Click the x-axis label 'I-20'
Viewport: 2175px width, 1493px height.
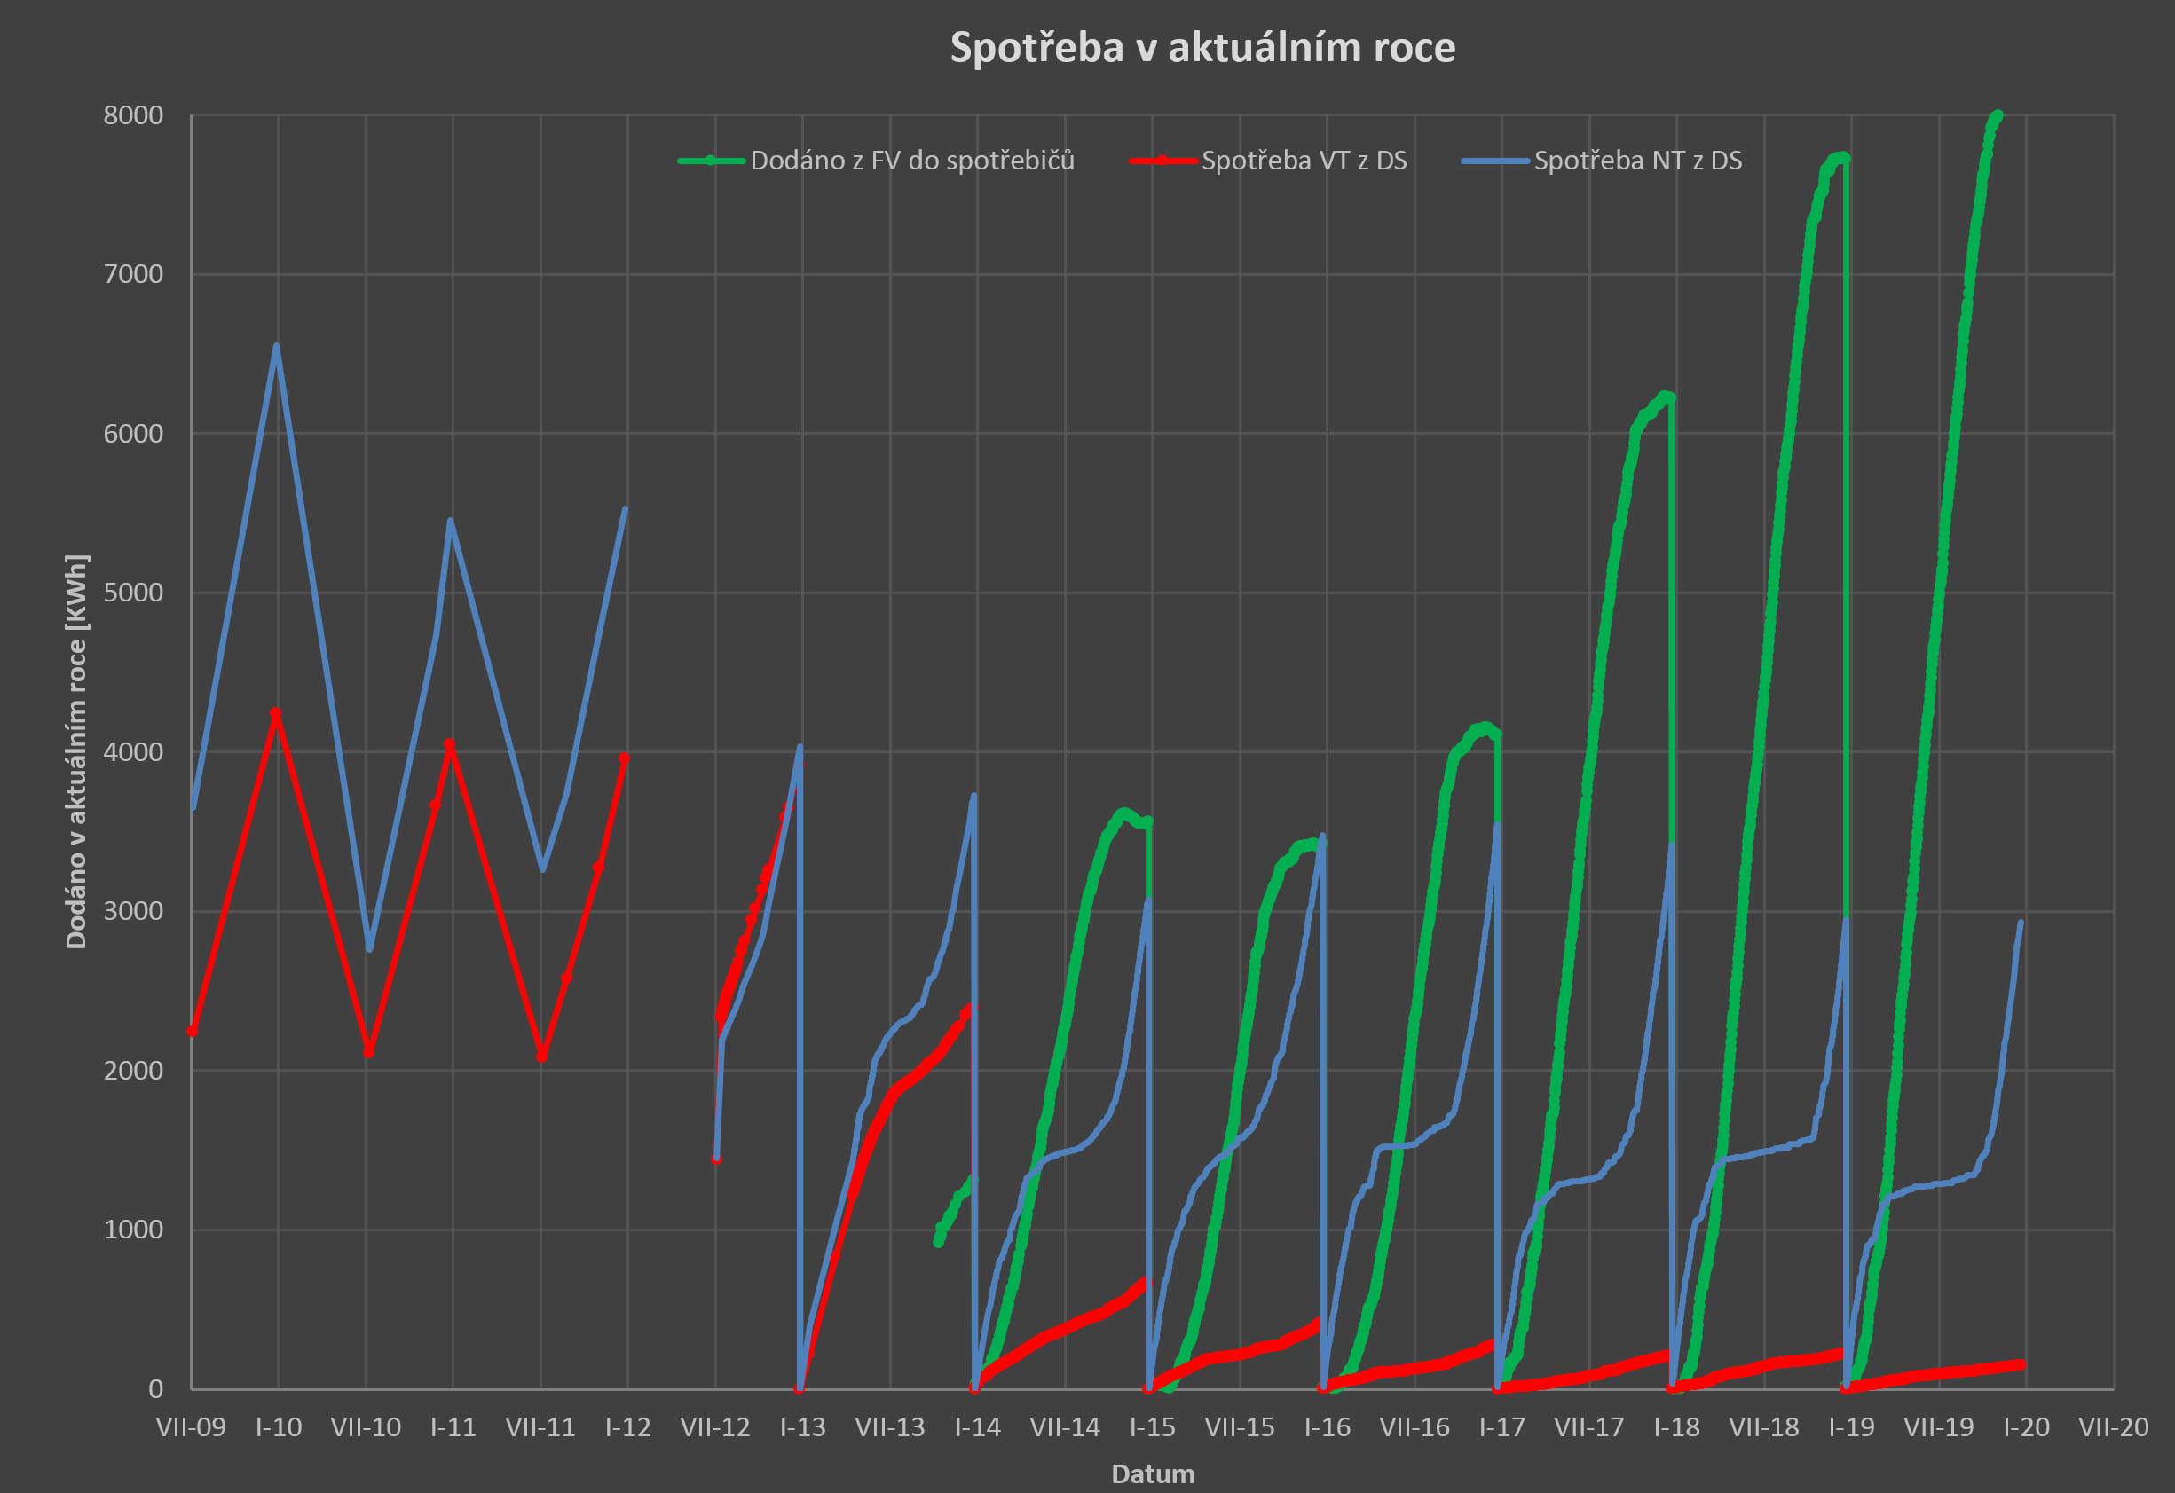tap(2026, 1427)
